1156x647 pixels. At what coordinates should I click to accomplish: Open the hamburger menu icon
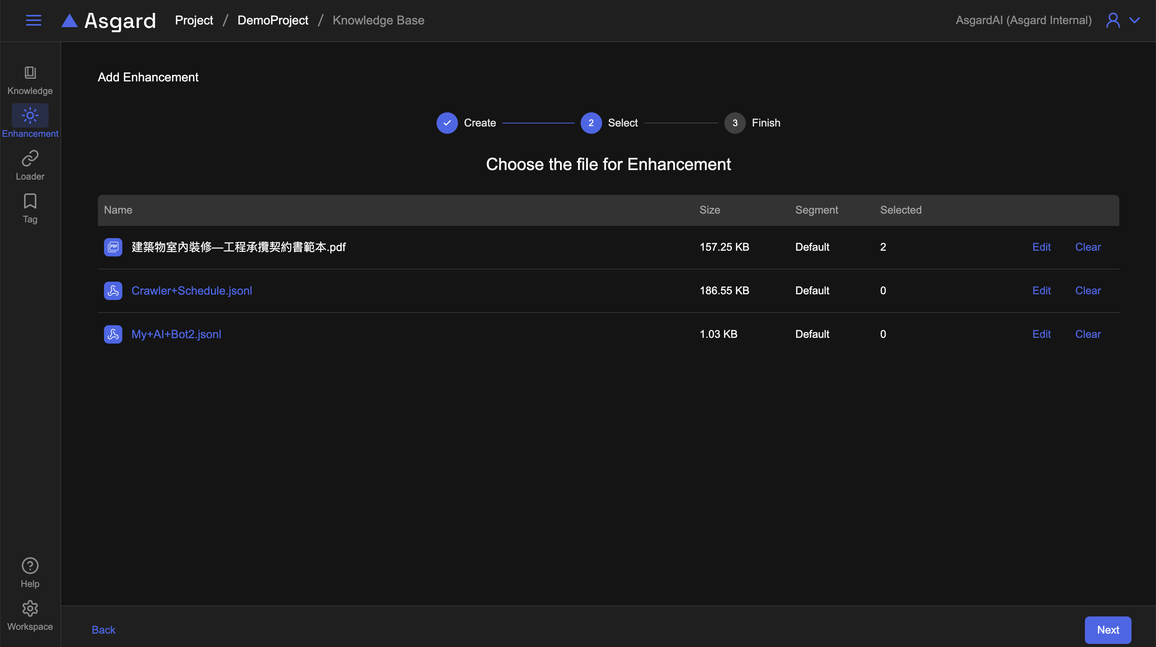pos(34,20)
